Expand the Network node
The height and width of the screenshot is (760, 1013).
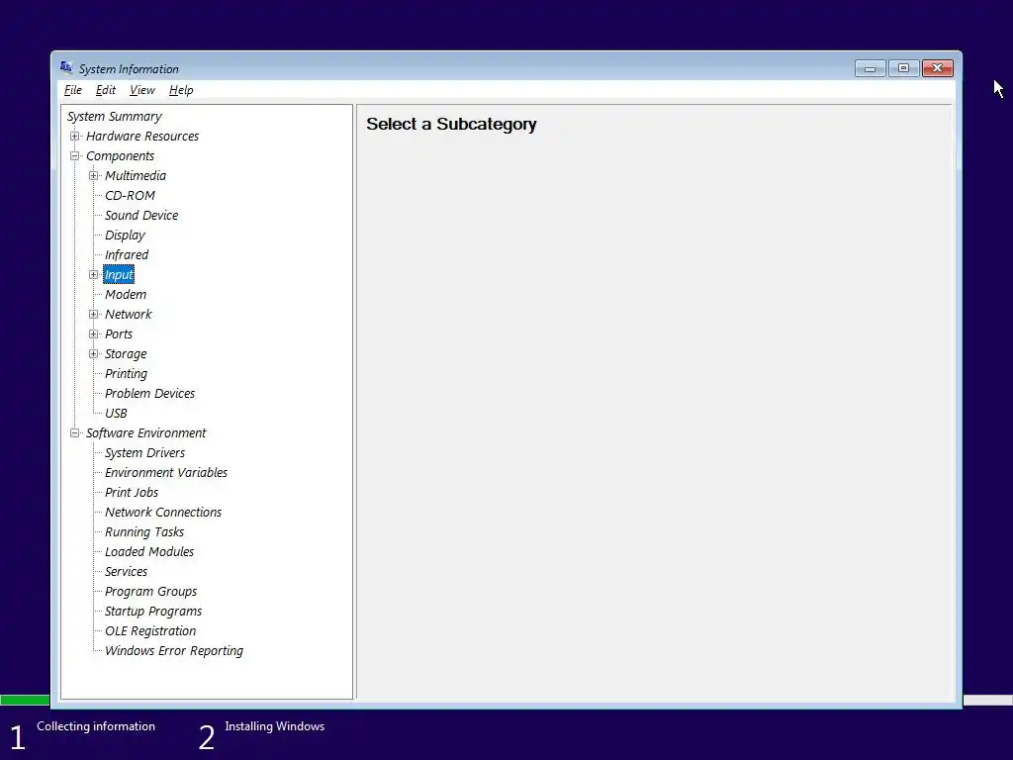pyautogui.click(x=94, y=314)
